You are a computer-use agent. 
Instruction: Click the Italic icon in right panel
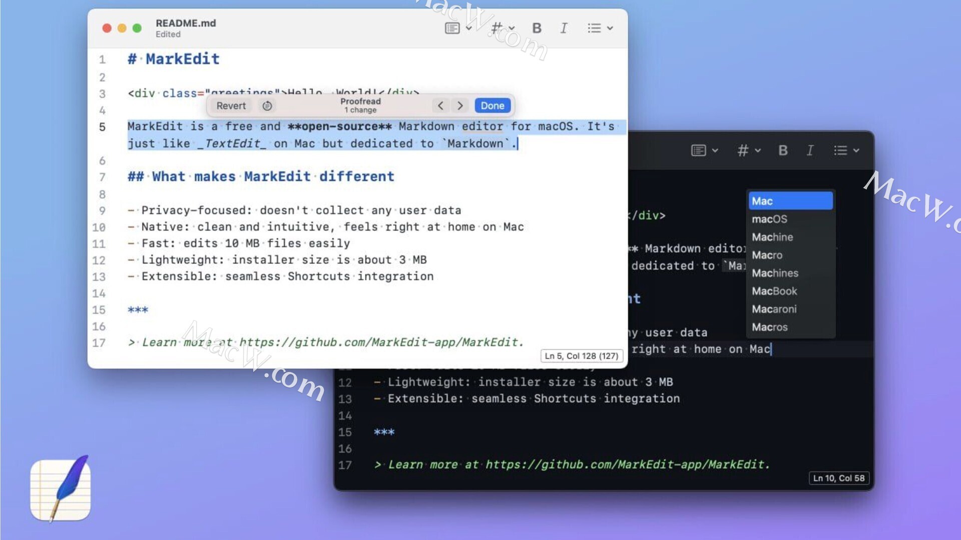click(x=809, y=150)
